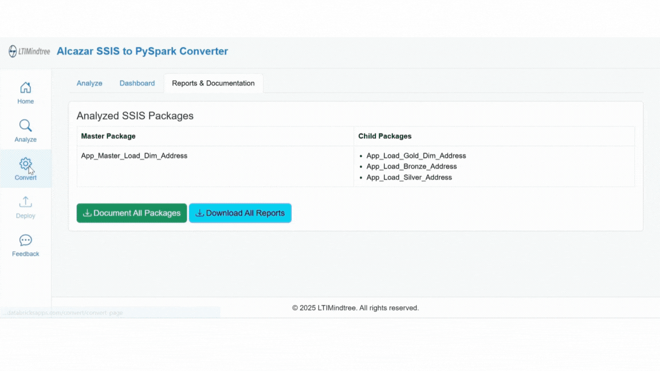Select the Reports & Documentation tab

pos(213,83)
